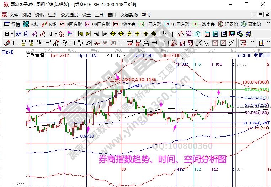This screenshot has height=187, width=271.
Task: Select the crosshair cursor tool
Action: 172,34
